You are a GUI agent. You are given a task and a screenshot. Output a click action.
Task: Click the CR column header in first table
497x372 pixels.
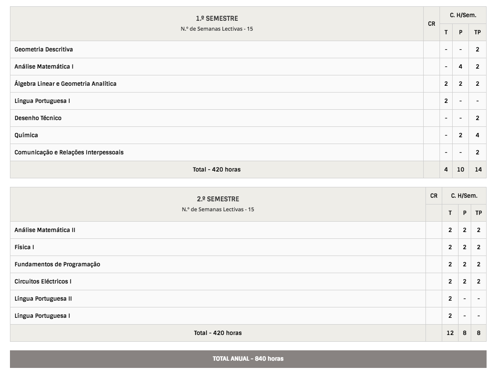(431, 23)
